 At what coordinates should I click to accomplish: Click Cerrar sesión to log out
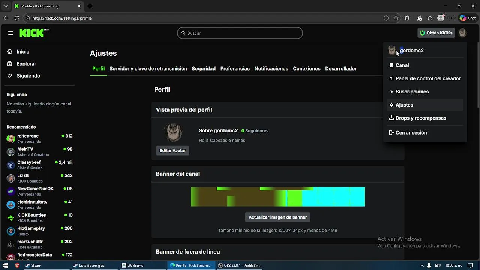pos(425,133)
